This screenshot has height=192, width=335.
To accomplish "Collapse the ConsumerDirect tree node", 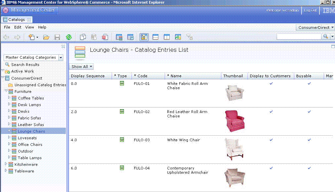I will tap(3, 77).
